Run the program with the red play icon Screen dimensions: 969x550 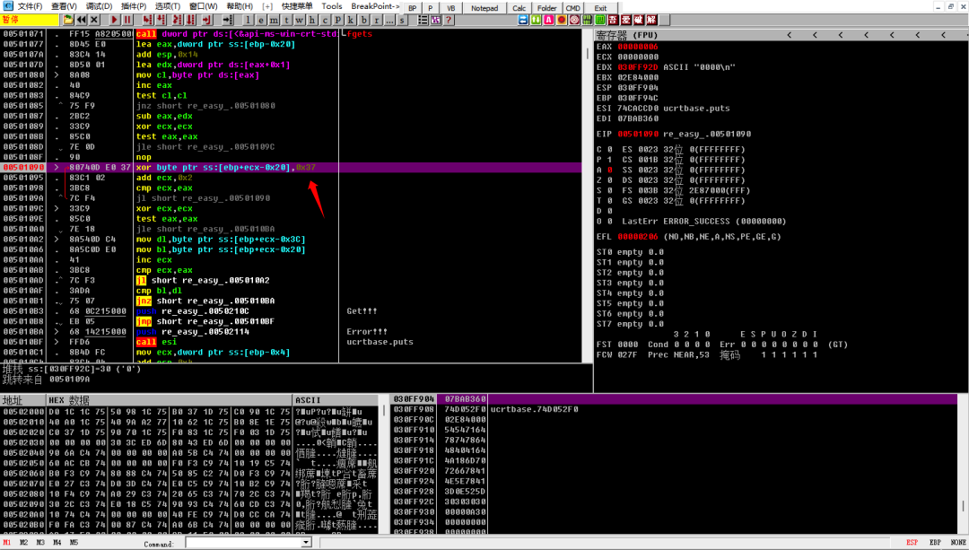pyautogui.click(x=114, y=20)
